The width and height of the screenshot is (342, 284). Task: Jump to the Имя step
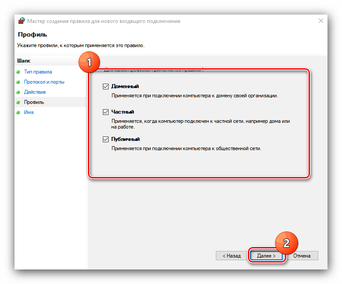pos(29,112)
